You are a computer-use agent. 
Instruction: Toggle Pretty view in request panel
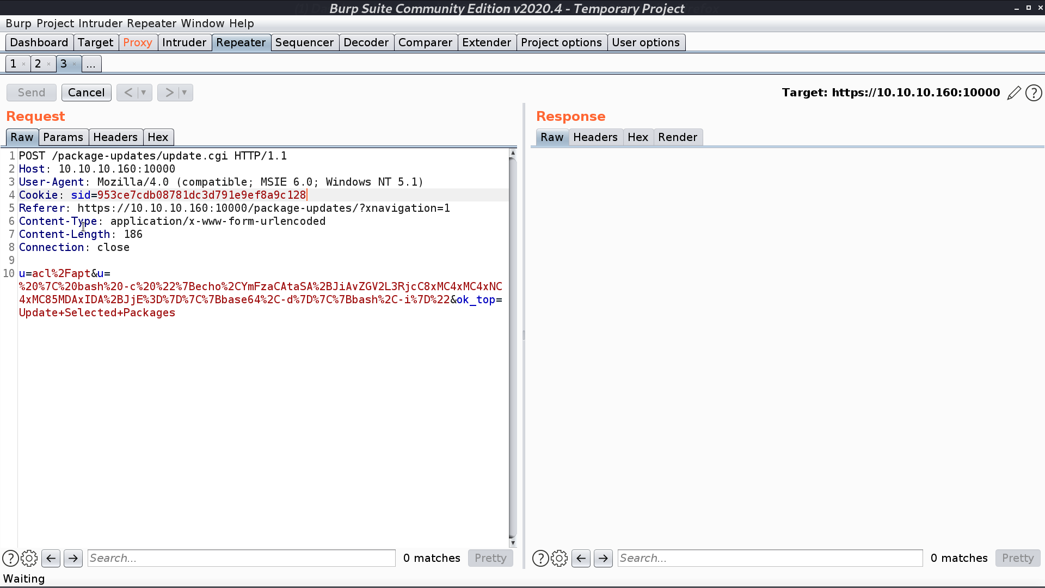tap(490, 558)
